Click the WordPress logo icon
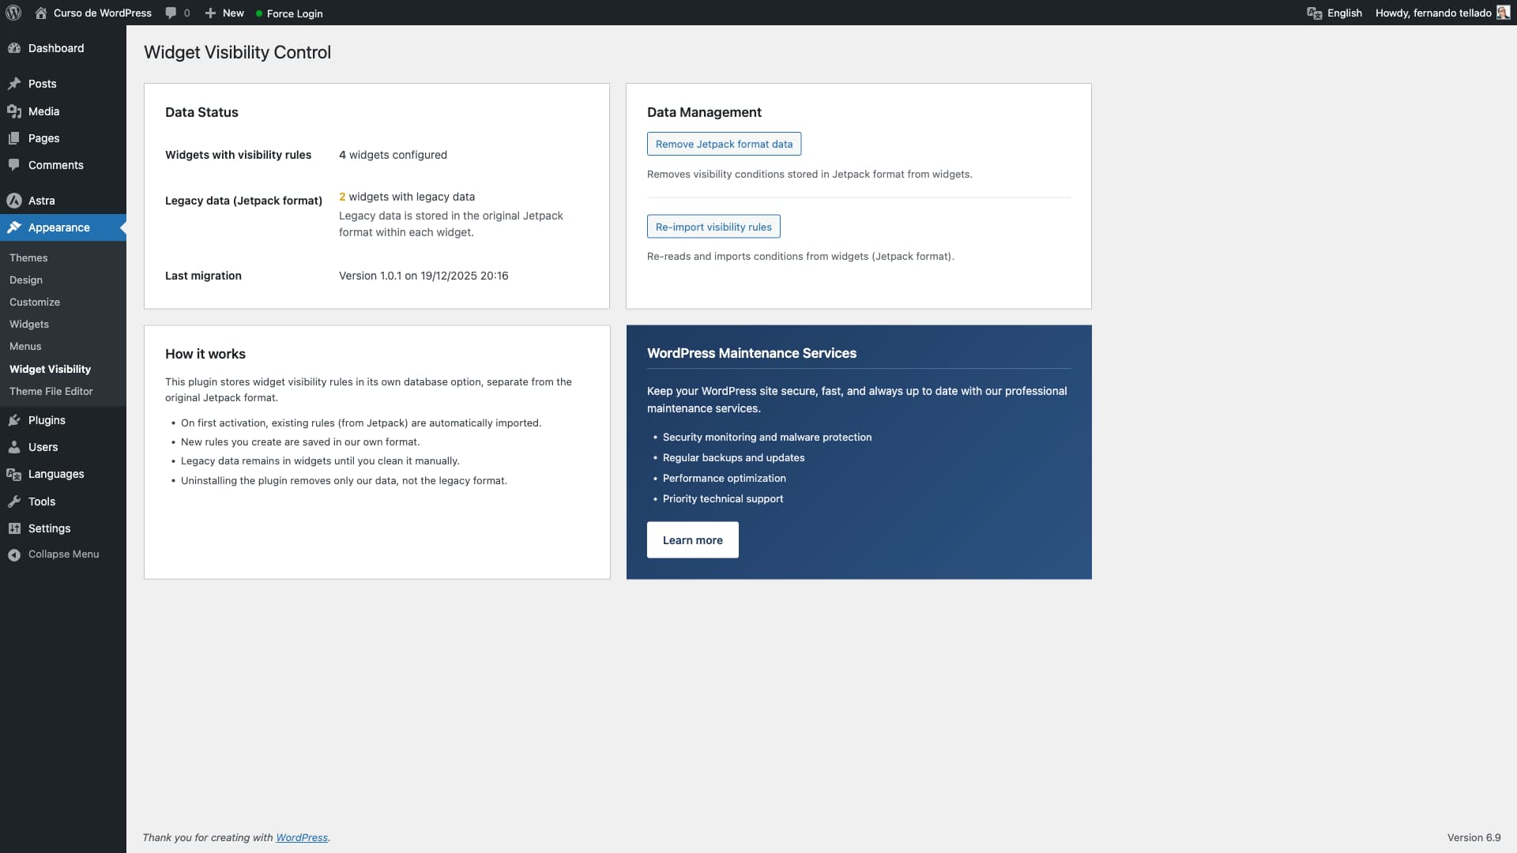Image resolution: width=1517 pixels, height=853 pixels. [x=13, y=13]
